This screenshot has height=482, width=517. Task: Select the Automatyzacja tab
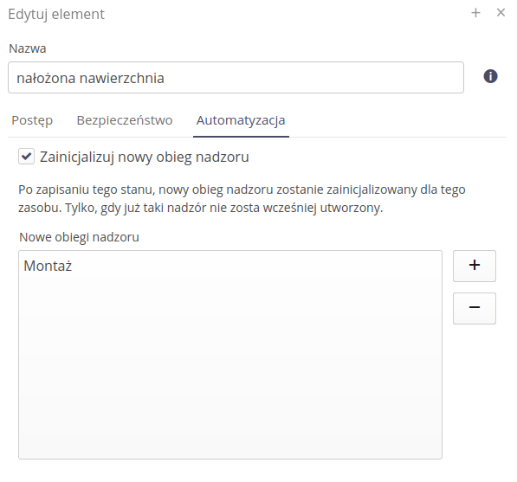241,120
